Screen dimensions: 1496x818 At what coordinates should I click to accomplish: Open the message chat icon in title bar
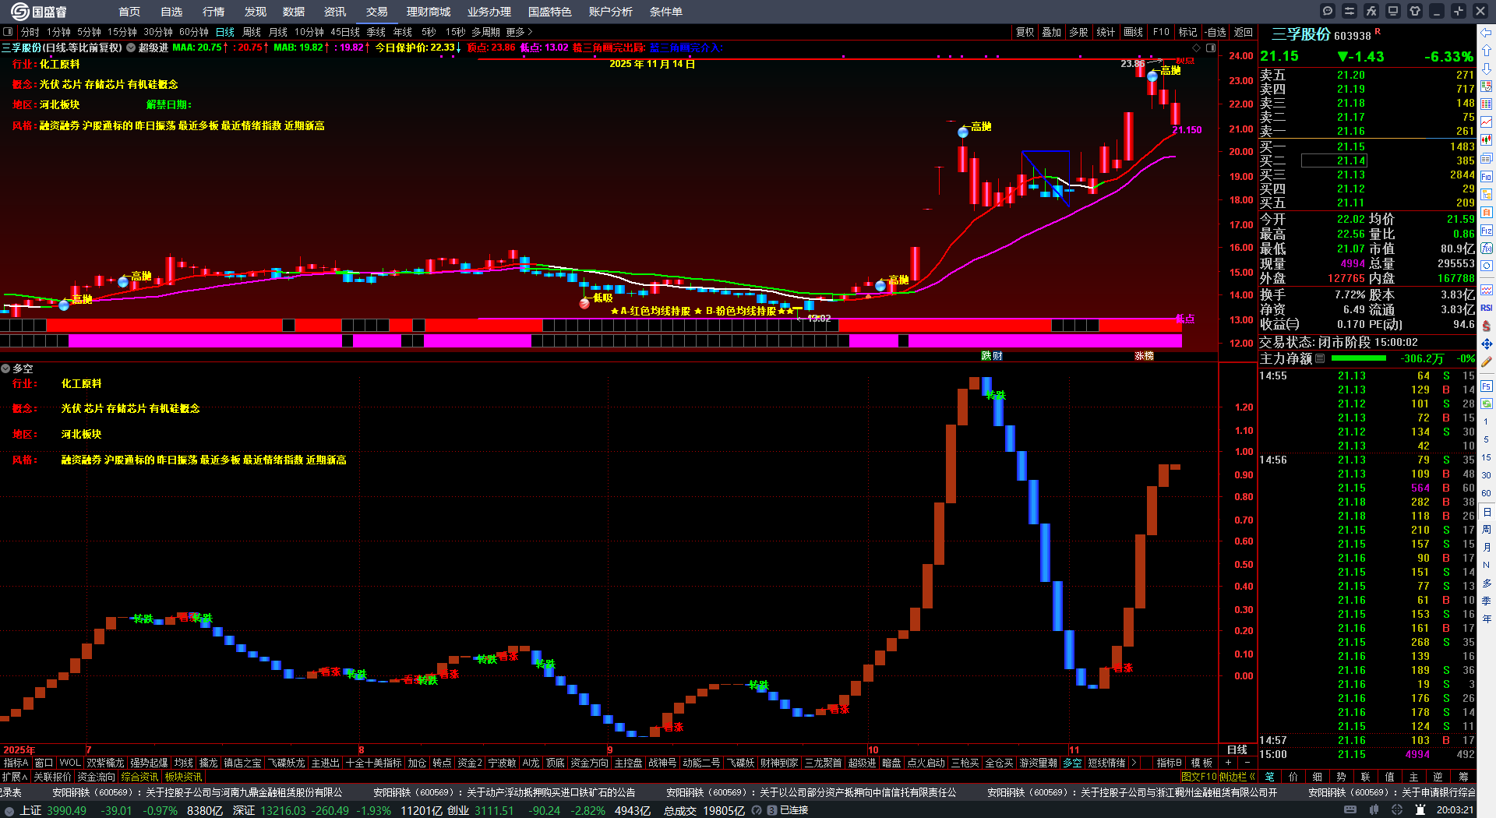point(1328,11)
